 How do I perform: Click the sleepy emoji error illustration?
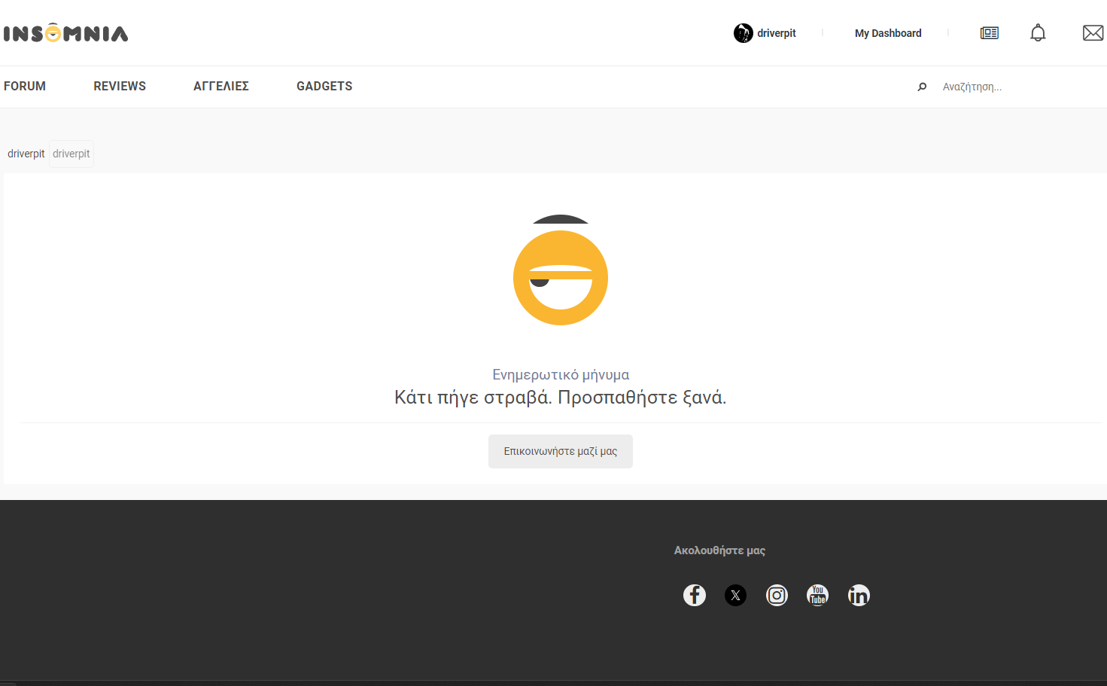(561, 270)
